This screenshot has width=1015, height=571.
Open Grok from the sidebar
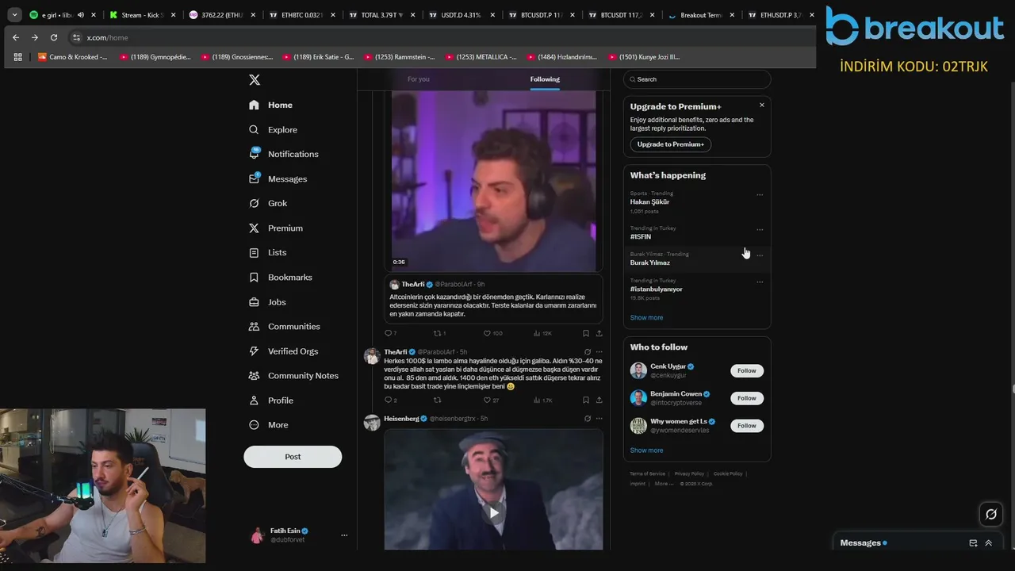point(267,203)
